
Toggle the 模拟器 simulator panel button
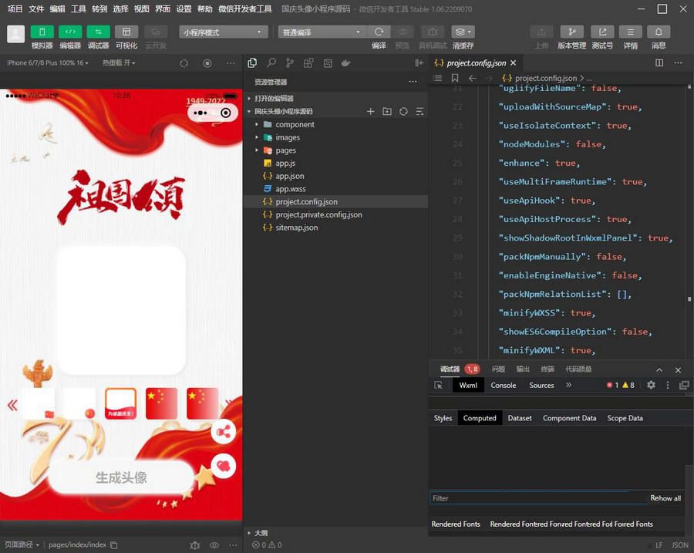pos(42,32)
